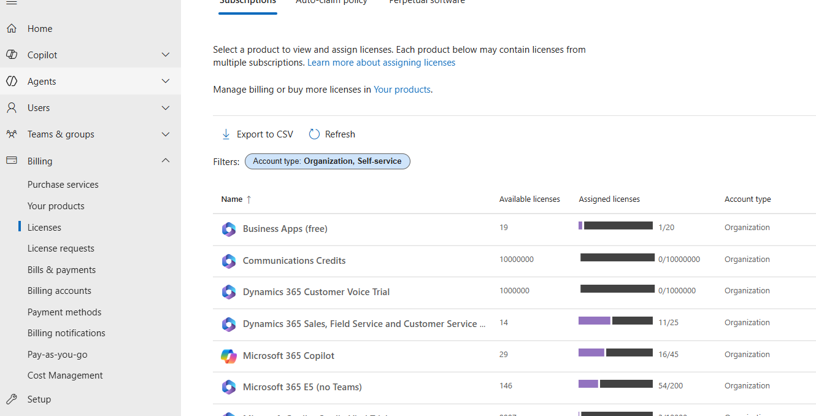Image resolution: width=816 pixels, height=416 pixels.
Task: Collapse the Billing sidebar section
Action: coord(166,161)
